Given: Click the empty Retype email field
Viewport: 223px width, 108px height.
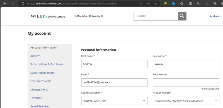Looking at the screenshot, I should click(186, 82).
